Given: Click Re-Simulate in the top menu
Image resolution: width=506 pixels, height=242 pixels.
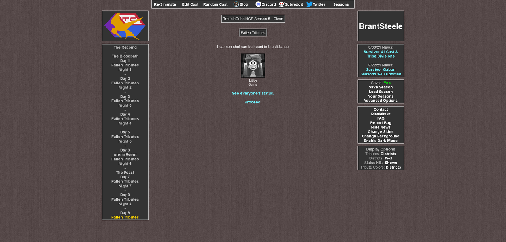Looking at the screenshot, I should point(165,4).
